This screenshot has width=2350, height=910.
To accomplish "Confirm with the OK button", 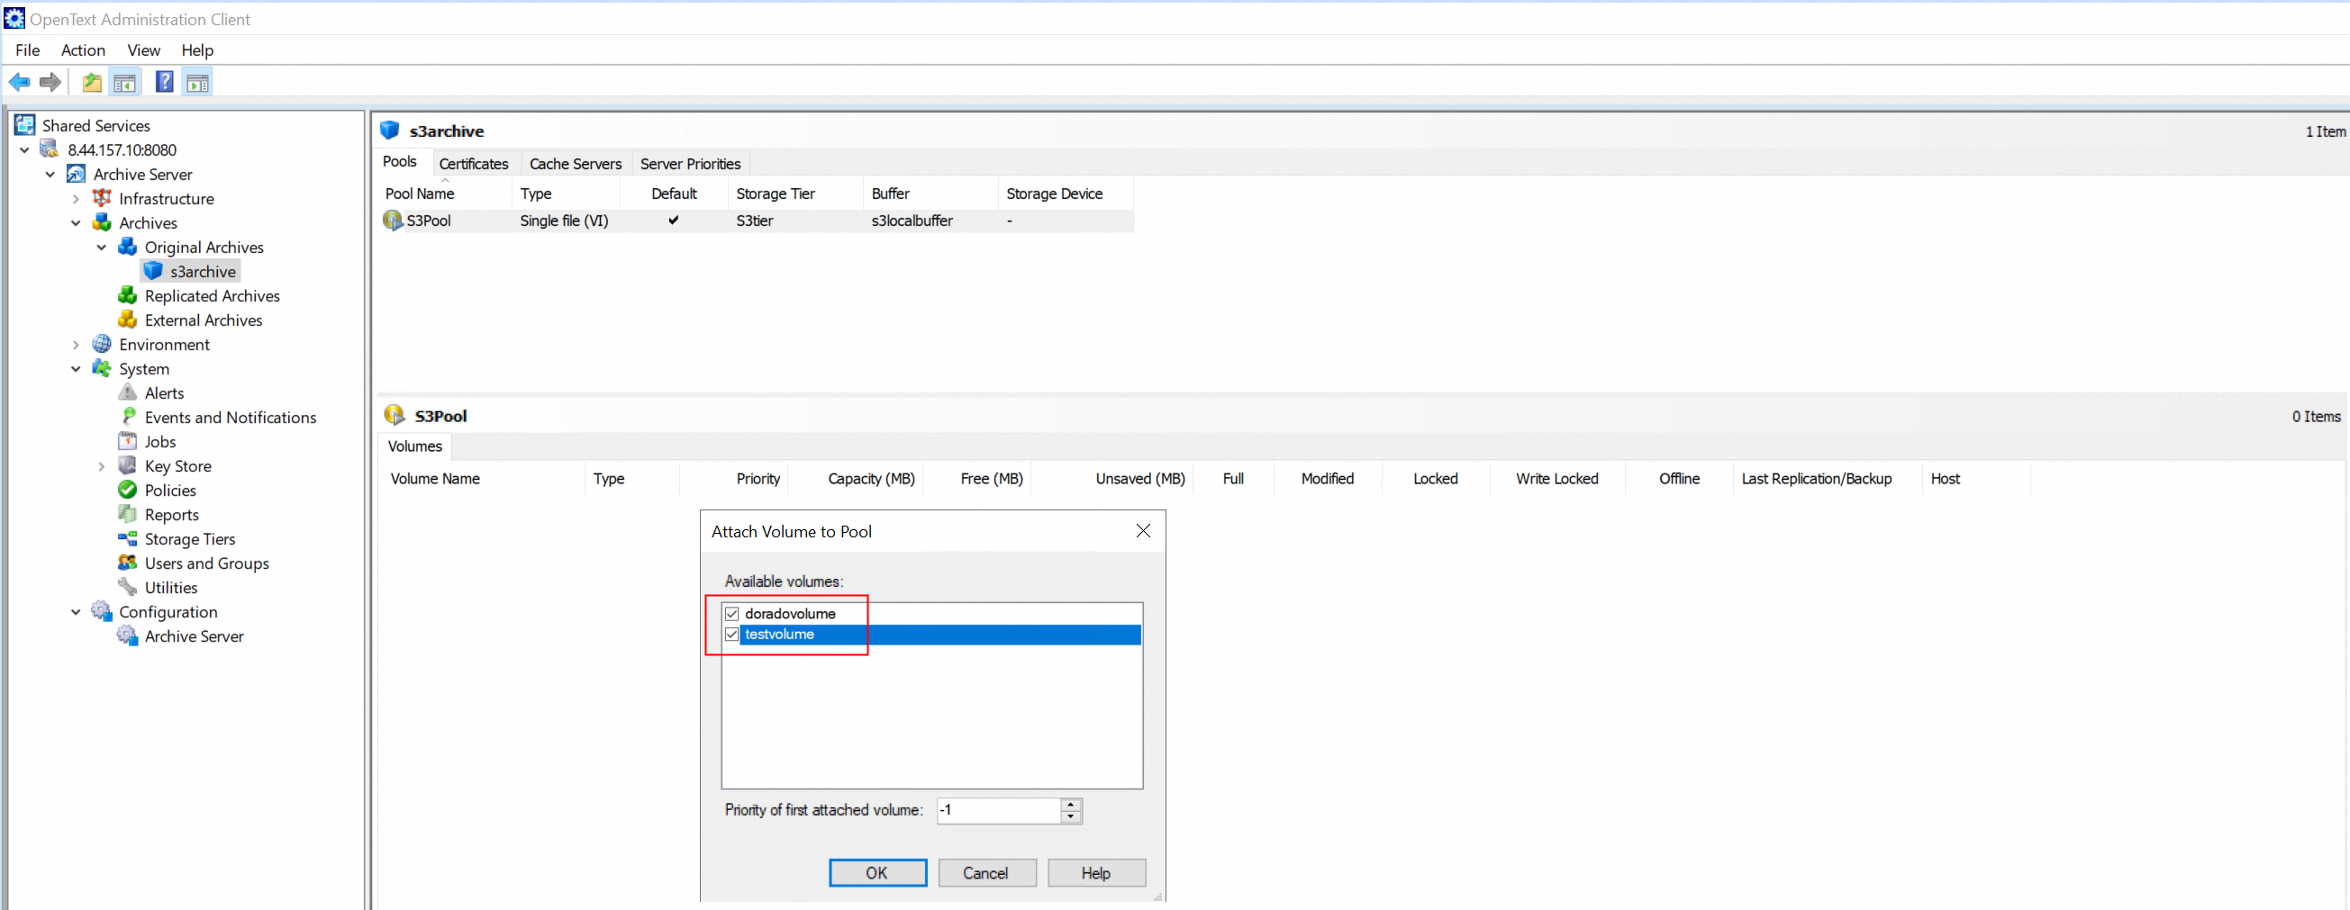I will [x=876, y=872].
